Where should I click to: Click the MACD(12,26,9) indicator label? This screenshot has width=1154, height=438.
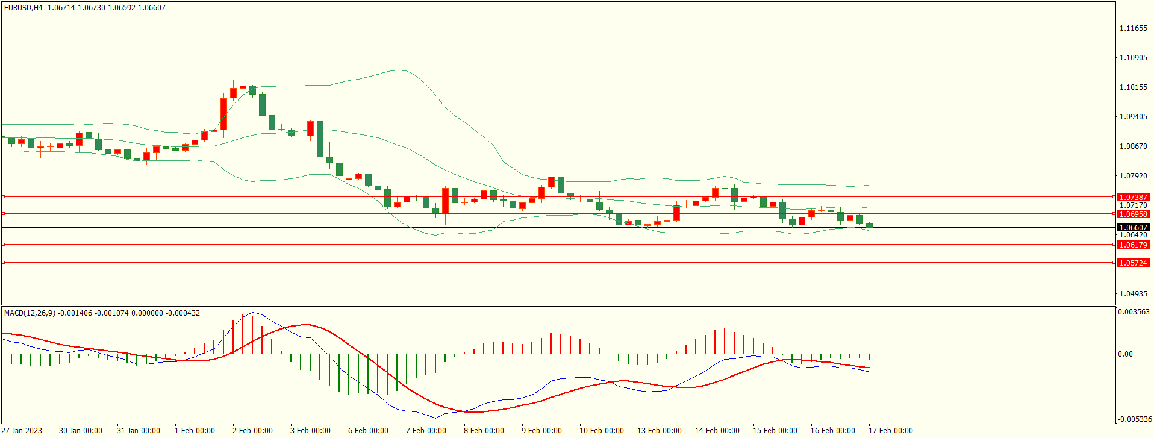coord(30,313)
